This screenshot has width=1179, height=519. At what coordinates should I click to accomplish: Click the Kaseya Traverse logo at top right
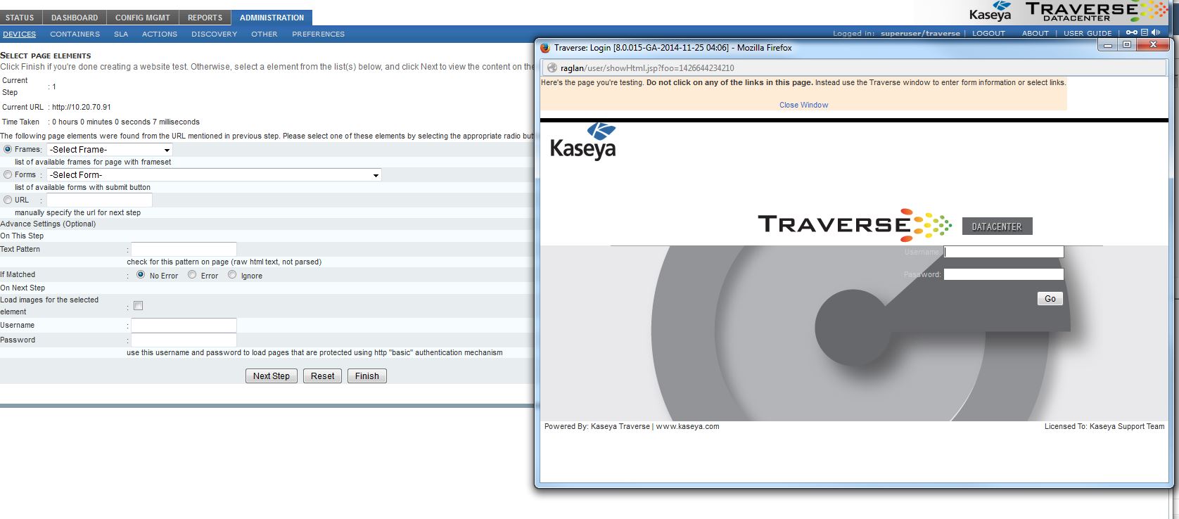coord(1068,11)
